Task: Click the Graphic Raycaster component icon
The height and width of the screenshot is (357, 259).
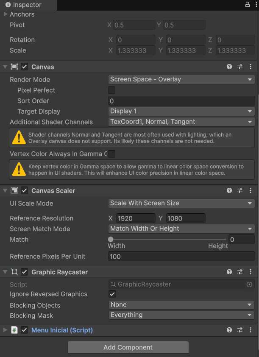Action: (14, 272)
